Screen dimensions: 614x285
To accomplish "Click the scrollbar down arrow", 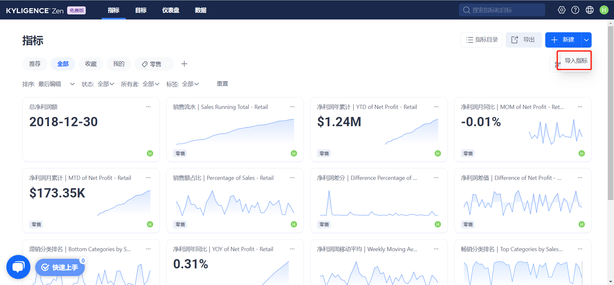I will click(610, 282).
